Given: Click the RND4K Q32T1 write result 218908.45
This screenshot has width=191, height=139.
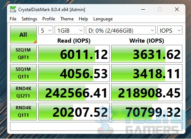Looking at the screenshot, I should 147,92.
